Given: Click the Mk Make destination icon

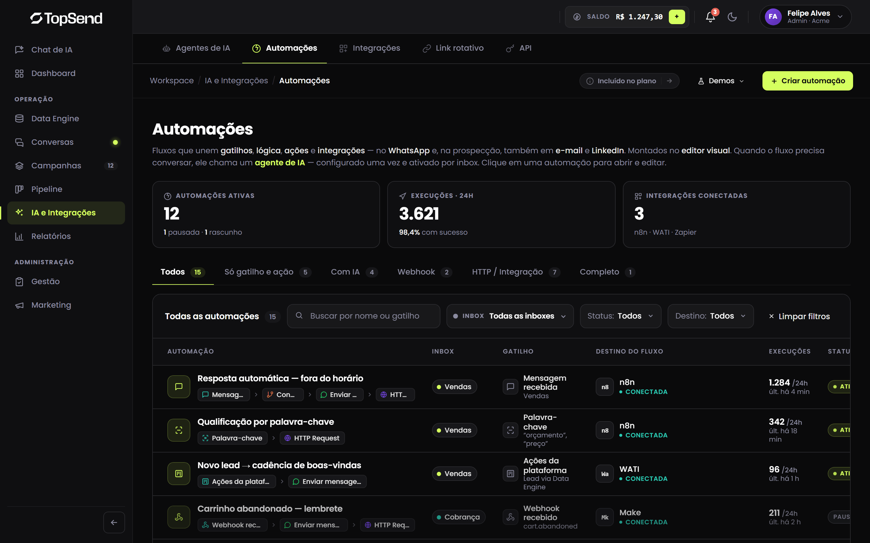Looking at the screenshot, I should coord(605,517).
